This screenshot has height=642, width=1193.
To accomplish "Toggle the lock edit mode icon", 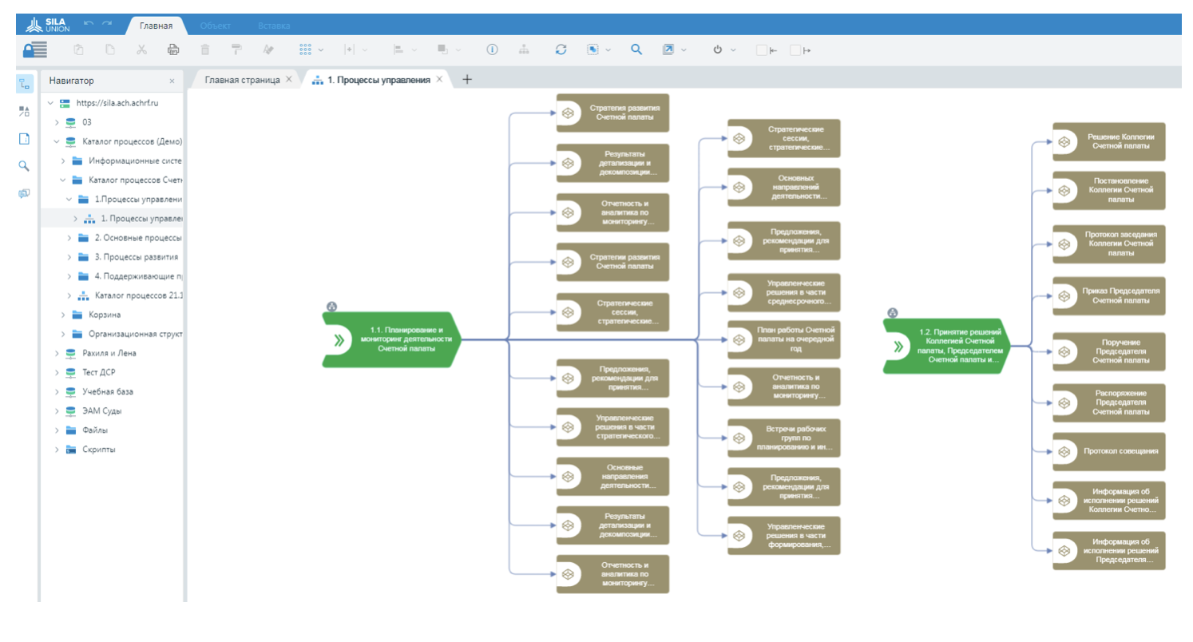I will tap(34, 50).
